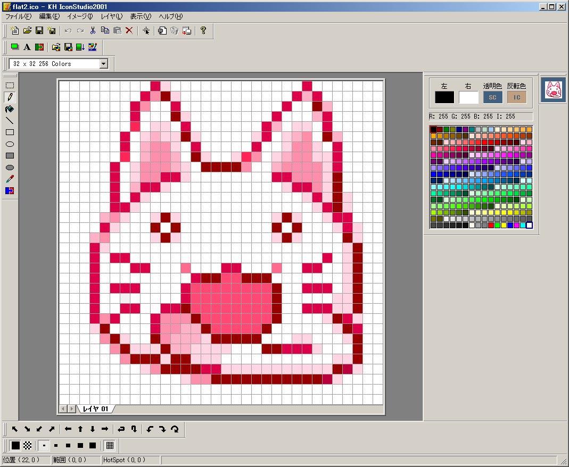Open the 表示(V) menu
The width and height of the screenshot is (569, 467).
click(x=141, y=16)
